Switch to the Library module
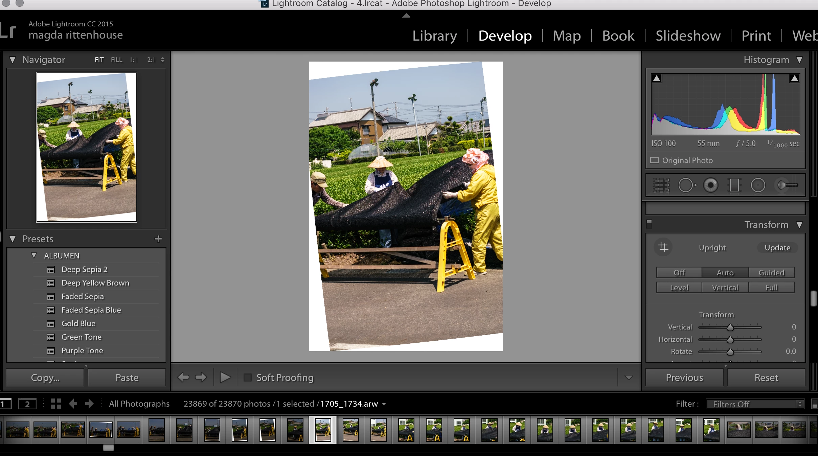This screenshot has height=456, width=818. click(434, 36)
